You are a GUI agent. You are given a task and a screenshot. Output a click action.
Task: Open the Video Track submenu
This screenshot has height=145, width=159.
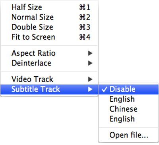pyautogui.click(x=49, y=79)
